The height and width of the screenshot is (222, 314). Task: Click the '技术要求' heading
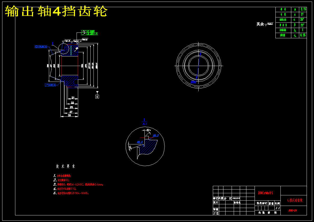(x=65, y=166)
